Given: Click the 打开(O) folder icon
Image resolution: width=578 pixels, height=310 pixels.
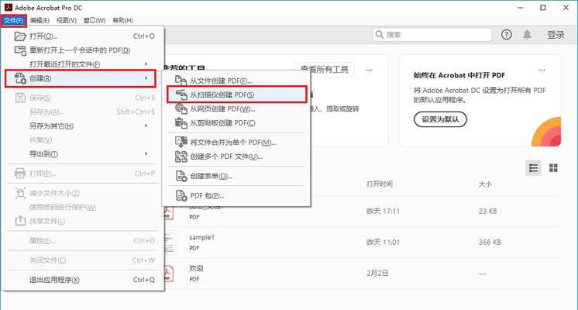Looking at the screenshot, I should (20, 36).
